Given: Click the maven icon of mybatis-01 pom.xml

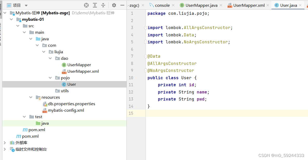Looking at the screenshot, I should tap(25, 130).
